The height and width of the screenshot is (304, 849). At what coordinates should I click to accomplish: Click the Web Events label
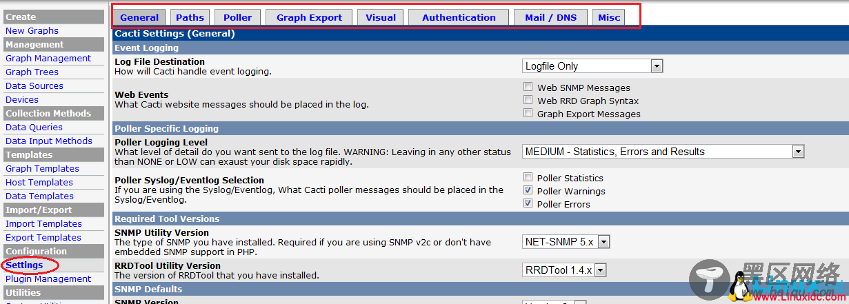pyautogui.click(x=141, y=94)
